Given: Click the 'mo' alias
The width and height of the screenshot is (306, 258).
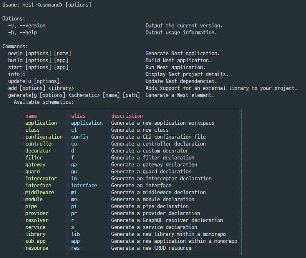Looking at the screenshot, I should pos(74,200).
